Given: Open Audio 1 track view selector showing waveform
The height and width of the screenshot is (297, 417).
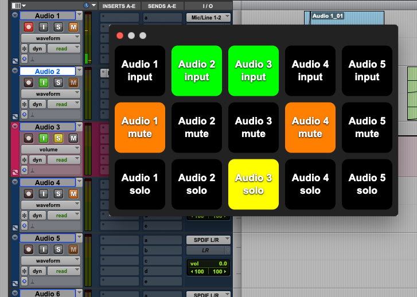Looking at the screenshot, I should point(50,38).
